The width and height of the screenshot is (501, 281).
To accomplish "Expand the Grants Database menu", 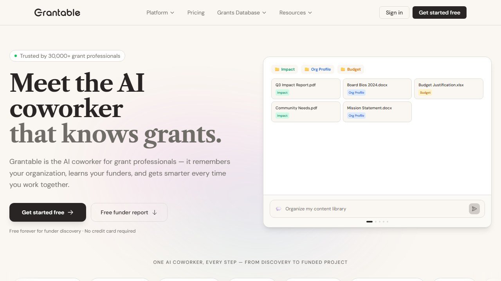I will [x=241, y=12].
